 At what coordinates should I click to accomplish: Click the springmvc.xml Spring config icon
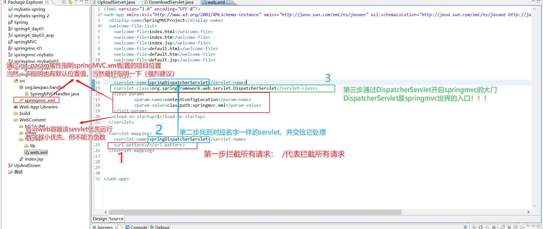(21, 100)
